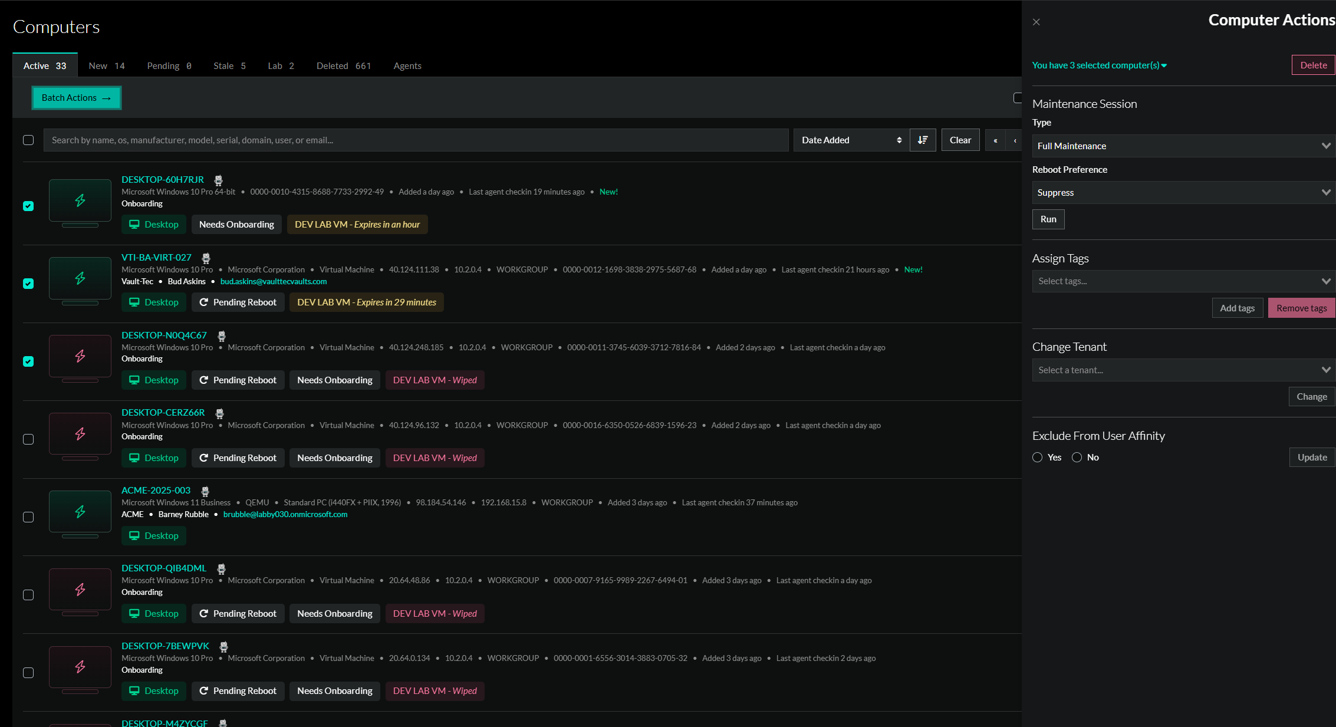The width and height of the screenshot is (1336, 727).
Task: Click the Clear search button
Action: pos(960,140)
